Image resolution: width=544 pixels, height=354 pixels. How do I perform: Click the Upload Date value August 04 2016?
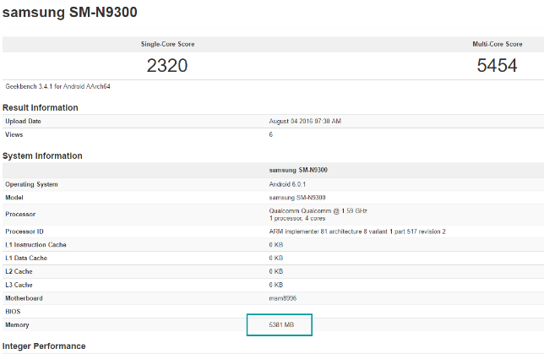point(305,121)
